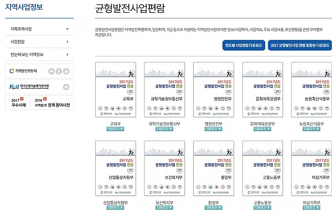Open 지역발전위원회 homepage via home icon
Viewport: 332px width, 213px height.
pos(51,71)
